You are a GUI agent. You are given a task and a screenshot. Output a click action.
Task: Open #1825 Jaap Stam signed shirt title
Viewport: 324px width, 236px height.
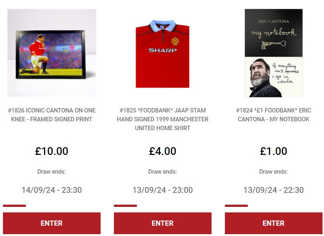(x=163, y=119)
